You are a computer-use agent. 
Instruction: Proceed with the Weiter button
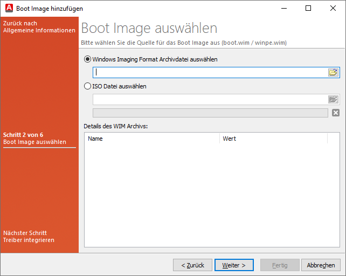click(x=234, y=265)
